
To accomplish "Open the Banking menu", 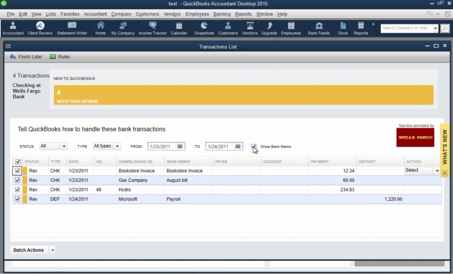I will click(222, 14).
